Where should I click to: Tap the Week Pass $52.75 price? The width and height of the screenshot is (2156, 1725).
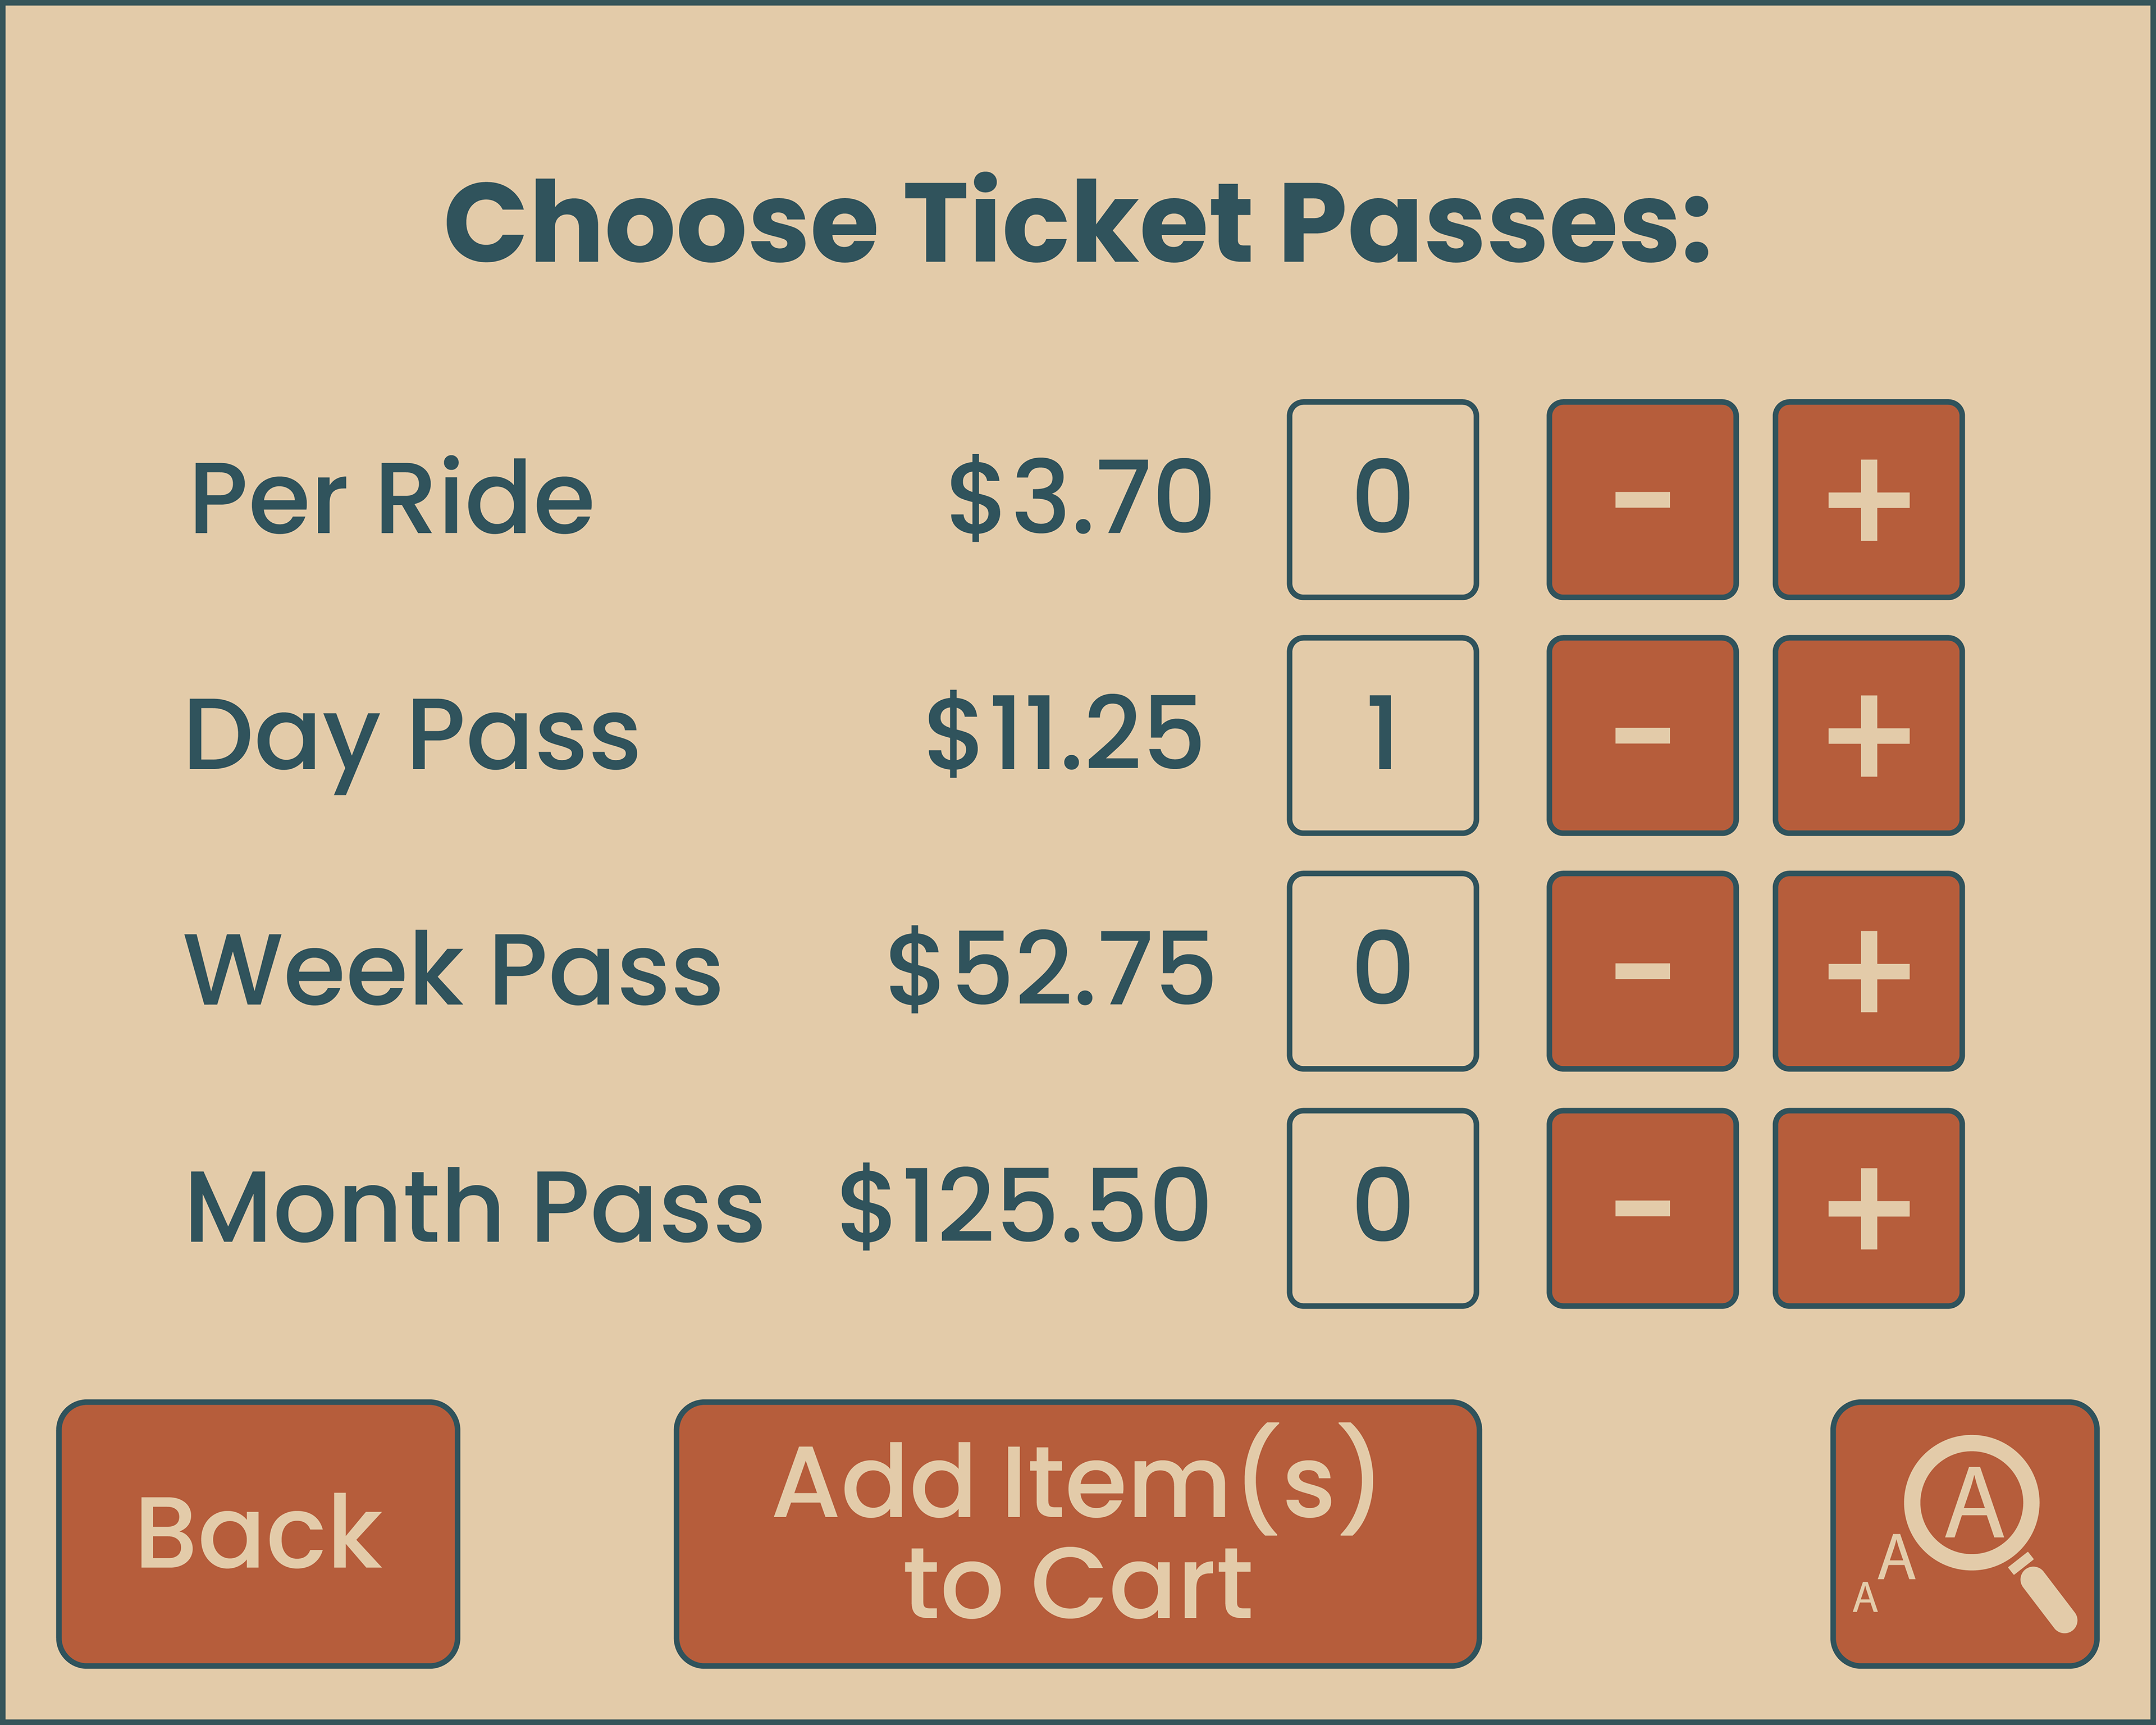[x=1050, y=969]
